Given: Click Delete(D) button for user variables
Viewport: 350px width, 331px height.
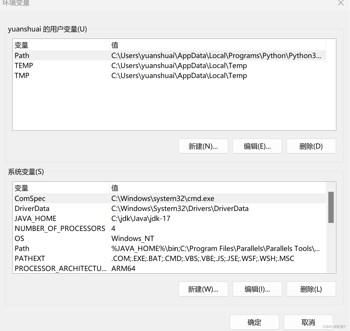Looking at the screenshot, I should tap(311, 146).
